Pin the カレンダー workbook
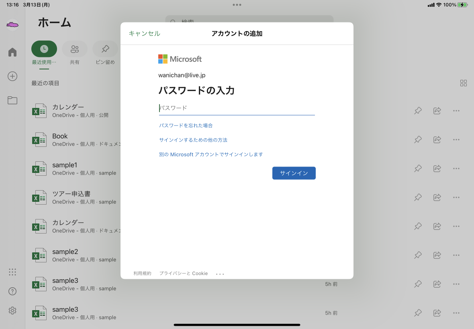474x329 pixels. [418, 111]
